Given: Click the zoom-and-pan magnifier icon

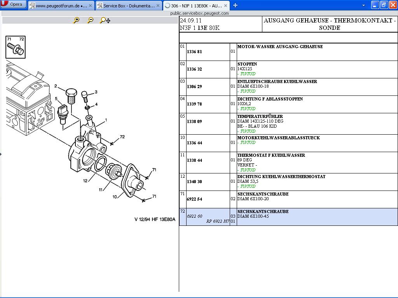Looking at the screenshot, I should pos(105,20).
